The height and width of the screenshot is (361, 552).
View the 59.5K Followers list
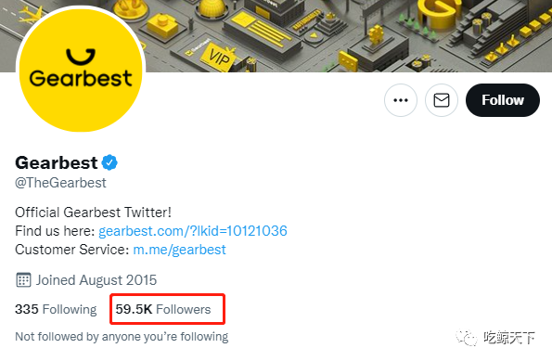(163, 309)
